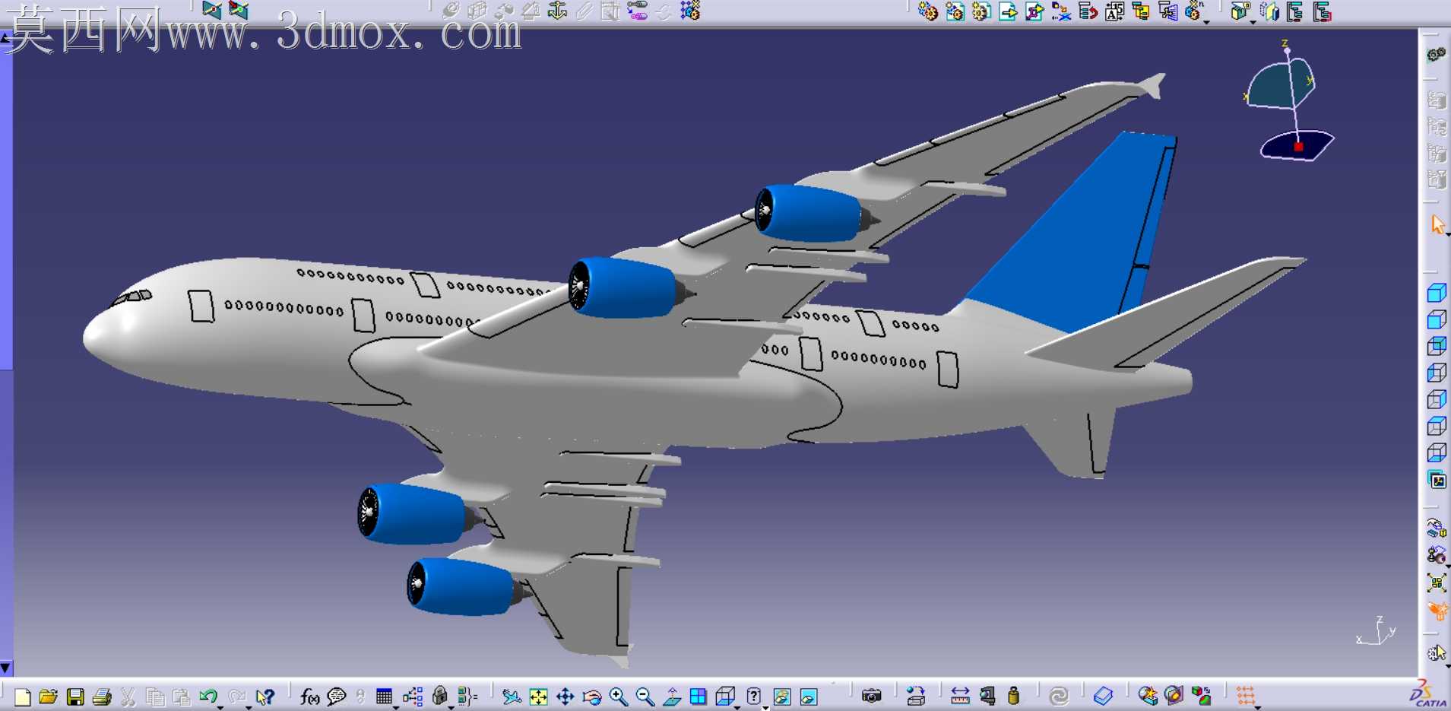Expand the dotted grid icon dropdown arrow
Viewport: 1451px width, 711px height.
click(1258, 706)
